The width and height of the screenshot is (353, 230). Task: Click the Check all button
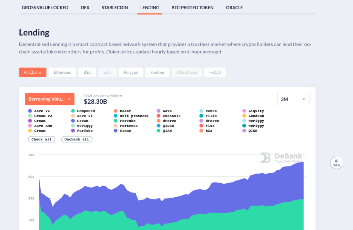[x=41, y=139]
